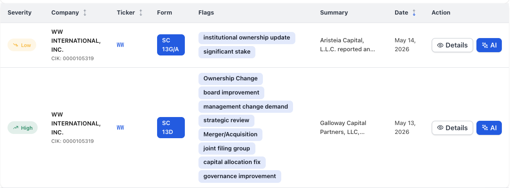Click the 'joint filing group' flag
515x188 pixels.
[x=227, y=149]
